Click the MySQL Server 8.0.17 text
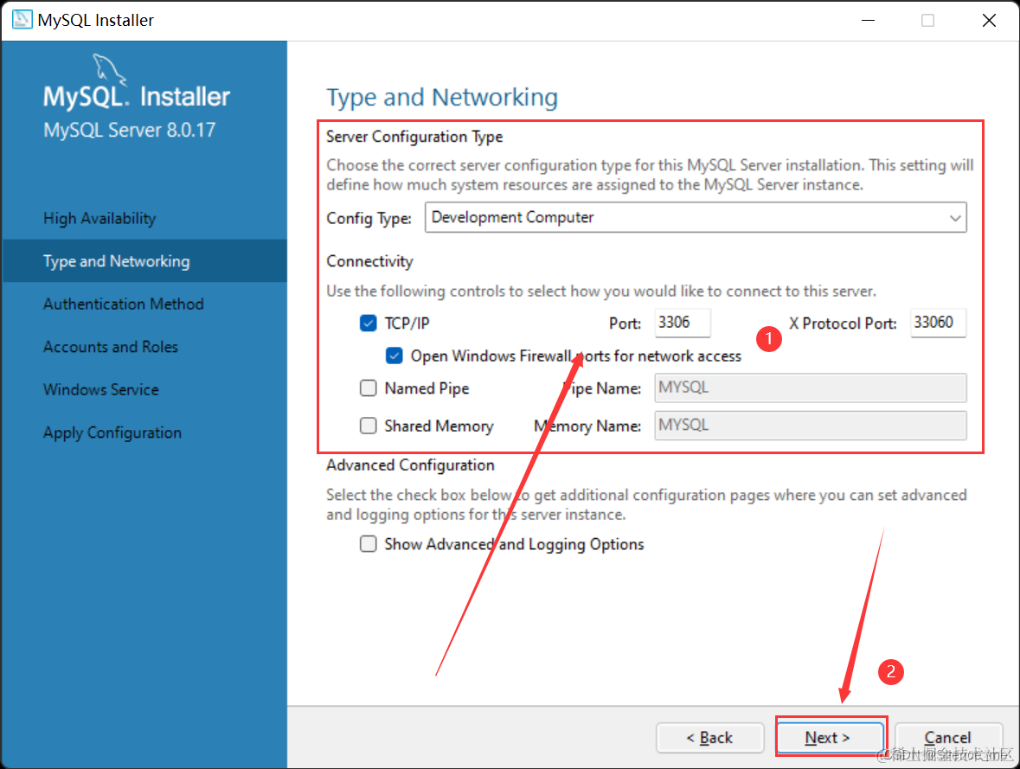This screenshot has height=769, width=1020. [x=130, y=130]
